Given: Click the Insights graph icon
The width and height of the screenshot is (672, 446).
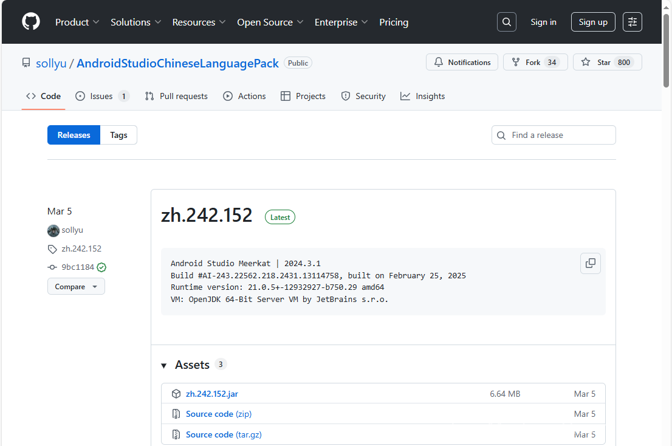Looking at the screenshot, I should tap(405, 96).
